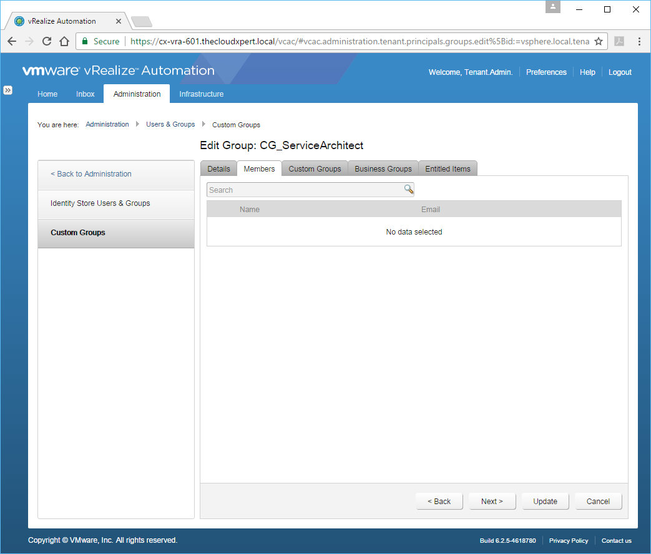651x554 pixels.
Task: Click the browser back arrow
Action: [12, 41]
